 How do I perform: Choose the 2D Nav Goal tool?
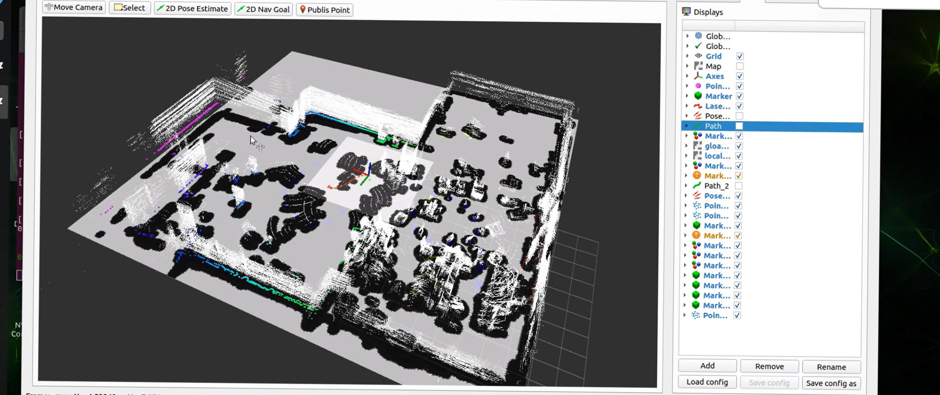(264, 9)
